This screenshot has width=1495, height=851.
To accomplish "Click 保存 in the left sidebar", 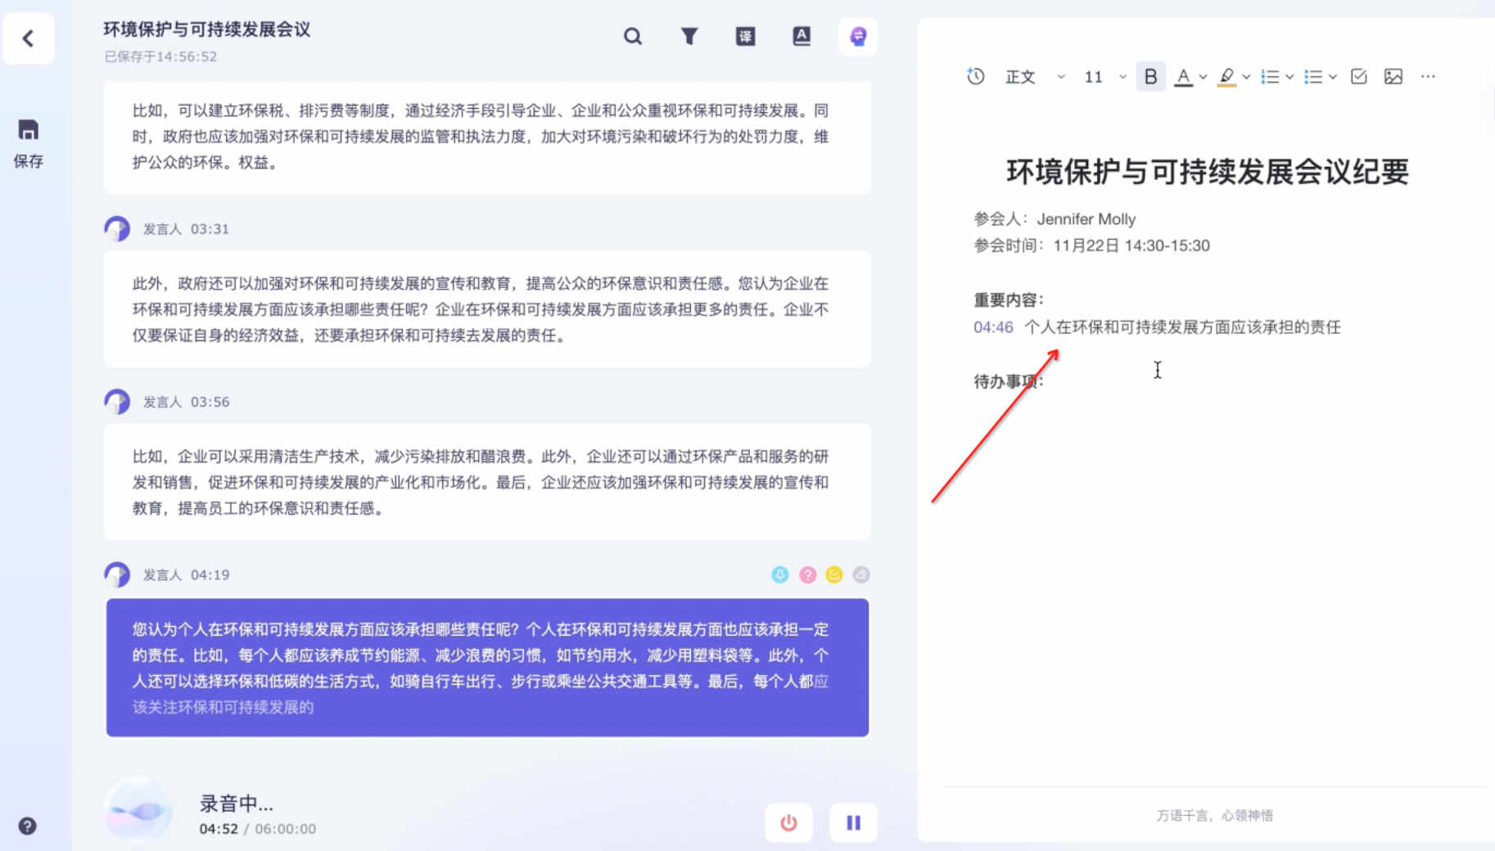I will coord(29,142).
